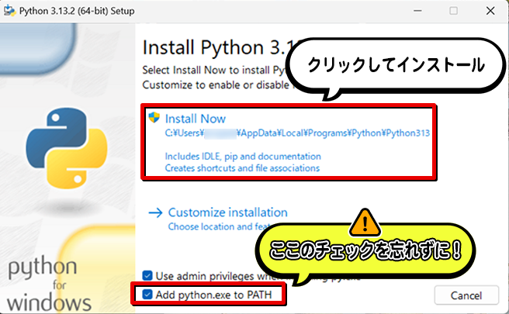Click the arrow icon beside Customize installation
509x314 pixels.
click(x=155, y=212)
